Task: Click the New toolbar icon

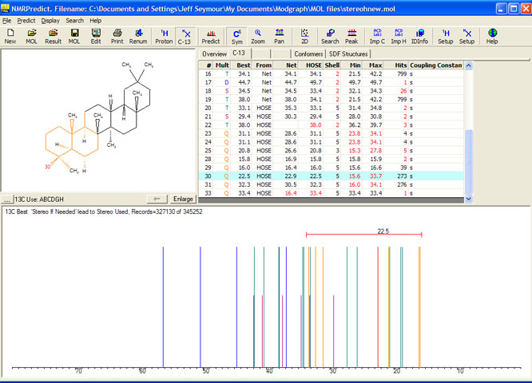Action: click(10, 36)
